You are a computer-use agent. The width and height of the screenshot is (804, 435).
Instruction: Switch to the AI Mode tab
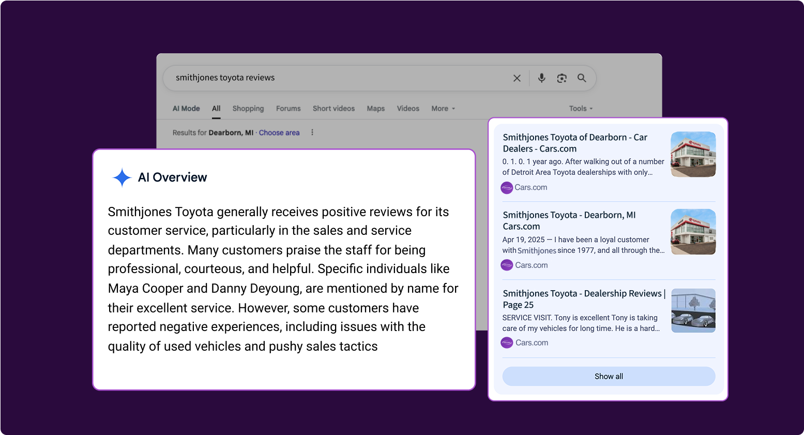[186, 109]
